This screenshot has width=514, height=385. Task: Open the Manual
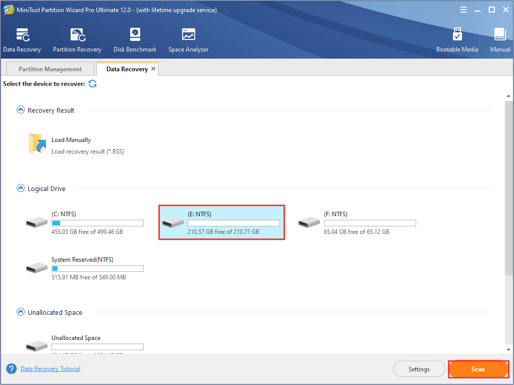(500, 40)
